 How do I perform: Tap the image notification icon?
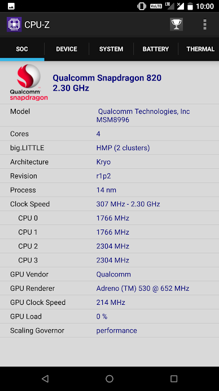click(x=11, y=6)
